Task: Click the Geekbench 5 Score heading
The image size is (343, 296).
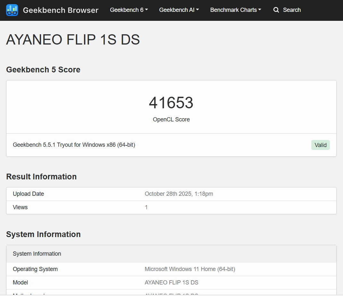Action: pos(43,70)
